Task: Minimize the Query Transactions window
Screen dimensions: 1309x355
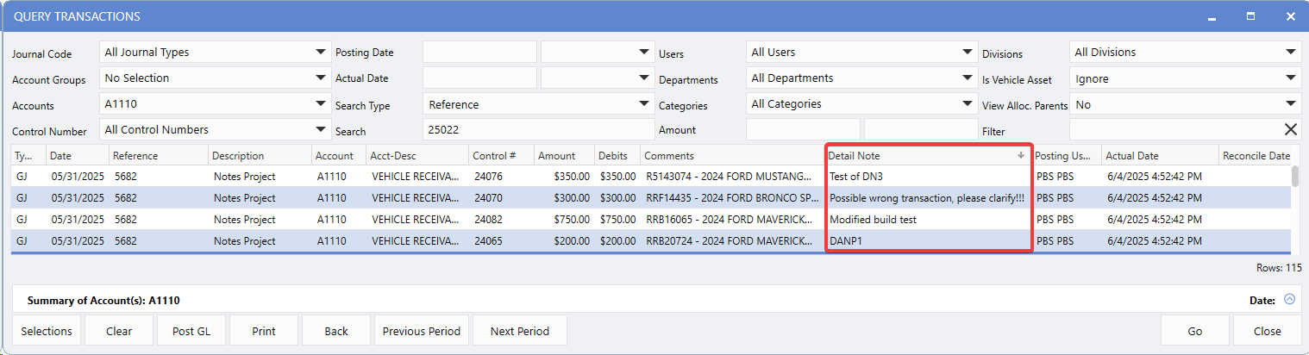Action: point(1212,16)
